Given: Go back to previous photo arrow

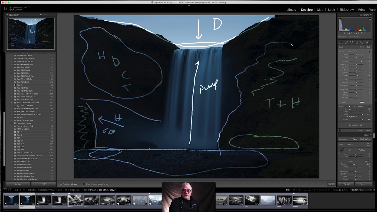Looking at the screenshot, I should click(x=21, y=190).
